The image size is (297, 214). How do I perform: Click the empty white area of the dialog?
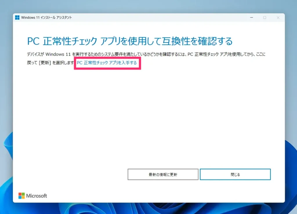tap(145, 116)
